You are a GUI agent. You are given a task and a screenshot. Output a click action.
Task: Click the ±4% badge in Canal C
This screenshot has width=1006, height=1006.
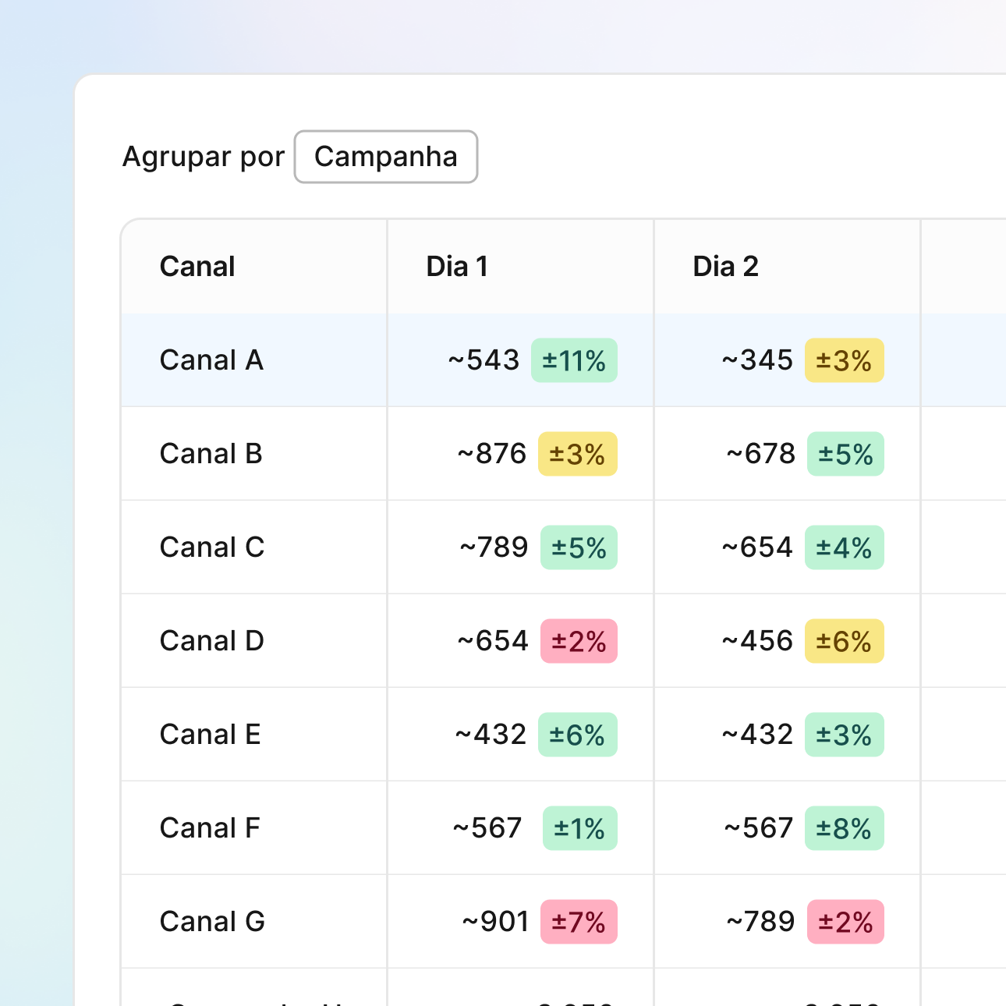click(x=844, y=547)
